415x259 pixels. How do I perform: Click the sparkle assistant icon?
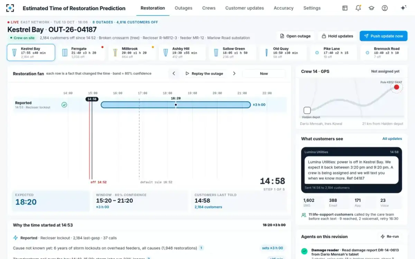pos(403,8)
